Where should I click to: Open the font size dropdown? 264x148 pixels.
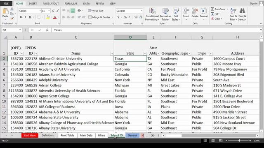(x=49, y=11)
